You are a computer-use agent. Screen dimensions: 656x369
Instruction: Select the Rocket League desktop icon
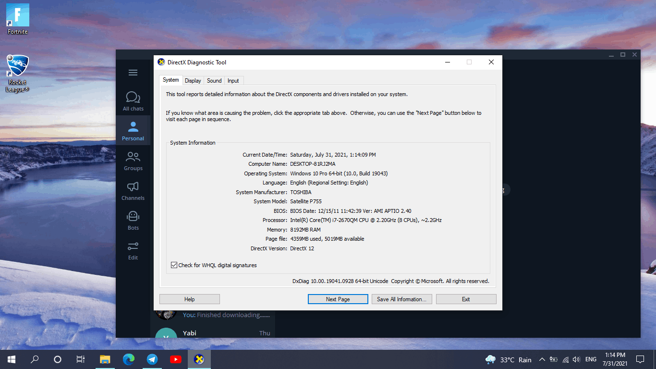click(x=18, y=73)
